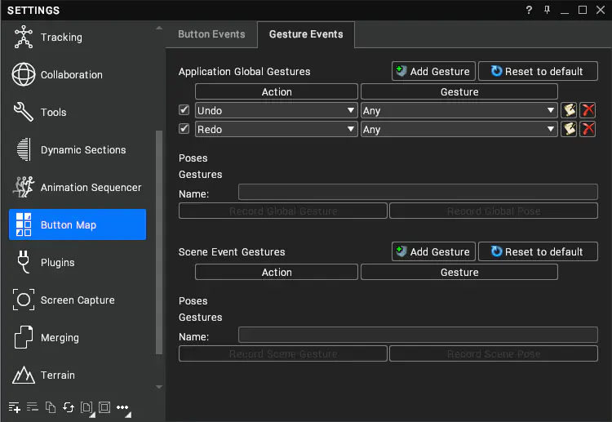The height and width of the screenshot is (422, 612).
Task: Click the add-list-item icon with plus sign
Action: pos(15,407)
